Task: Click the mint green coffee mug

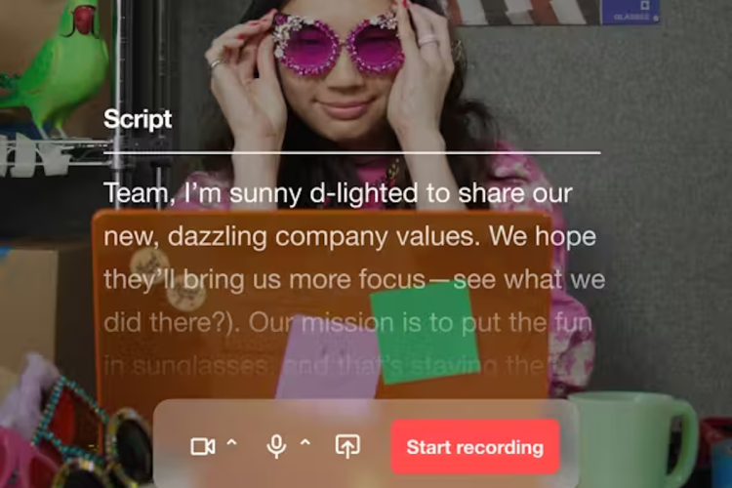Action: [x=634, y=439]
